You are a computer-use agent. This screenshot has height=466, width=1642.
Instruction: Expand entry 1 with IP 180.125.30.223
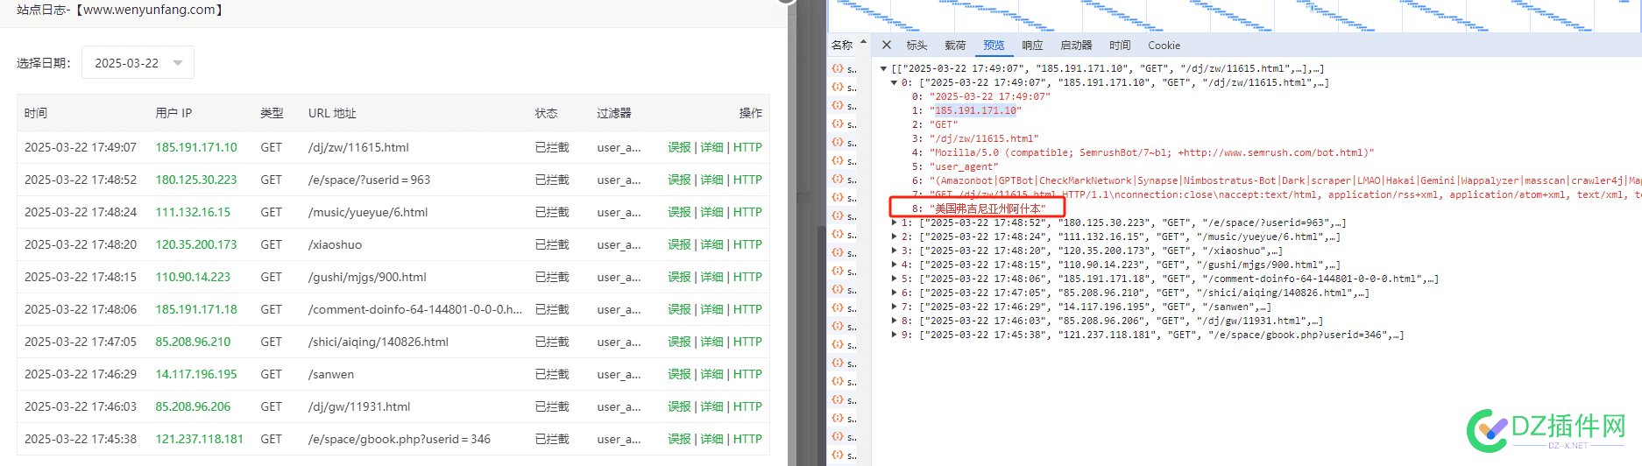point(894,222)
